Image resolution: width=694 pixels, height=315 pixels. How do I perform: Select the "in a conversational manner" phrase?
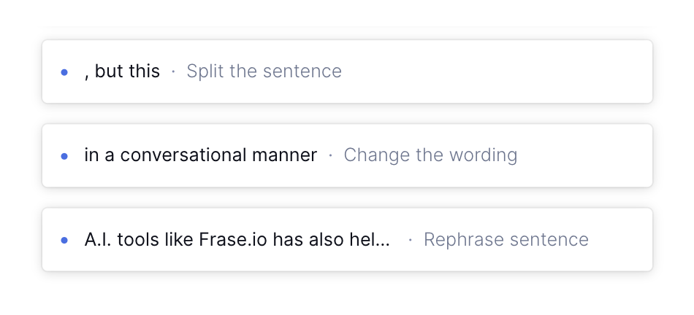pos(201,155)
